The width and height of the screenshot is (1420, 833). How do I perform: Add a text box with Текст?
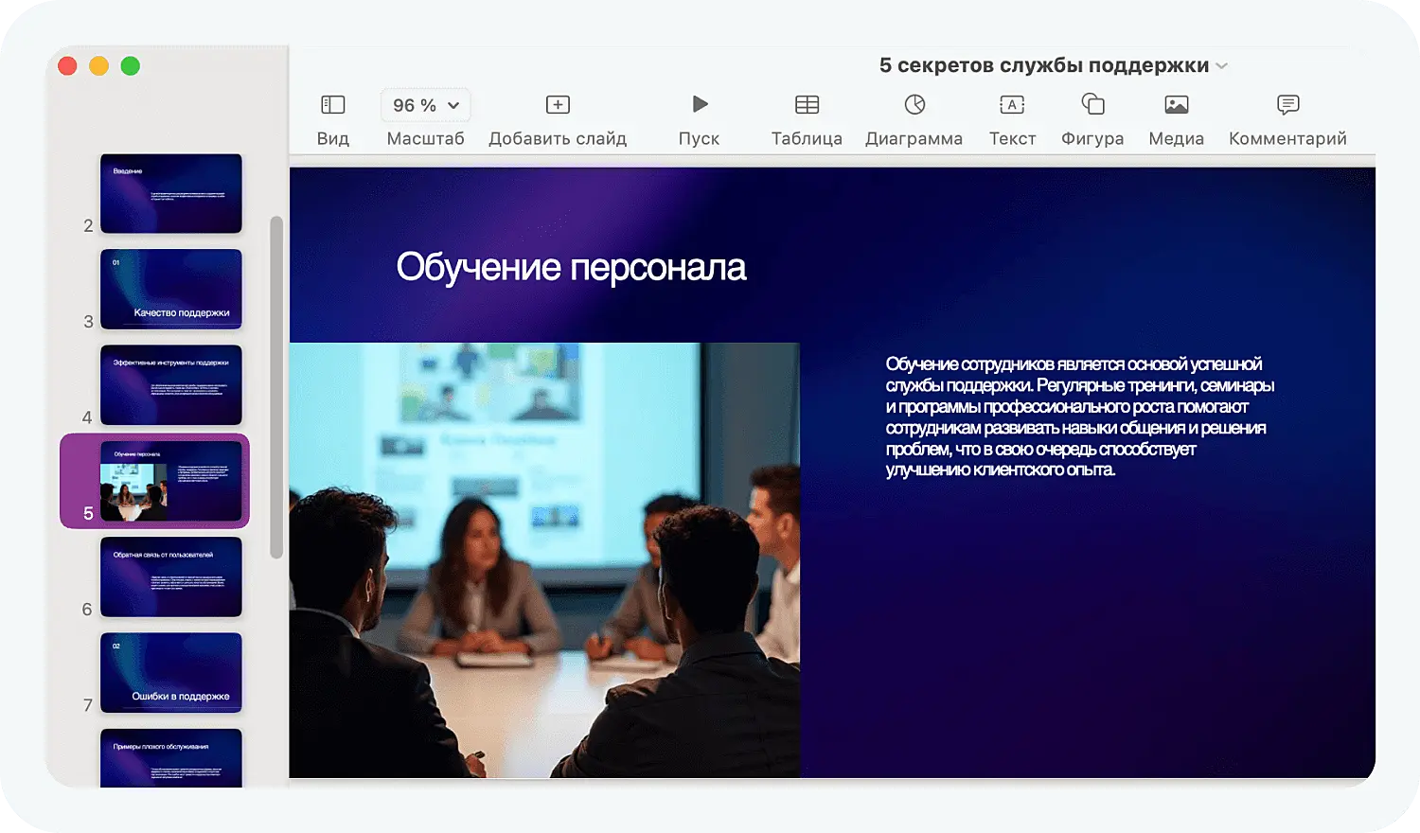1012,105
